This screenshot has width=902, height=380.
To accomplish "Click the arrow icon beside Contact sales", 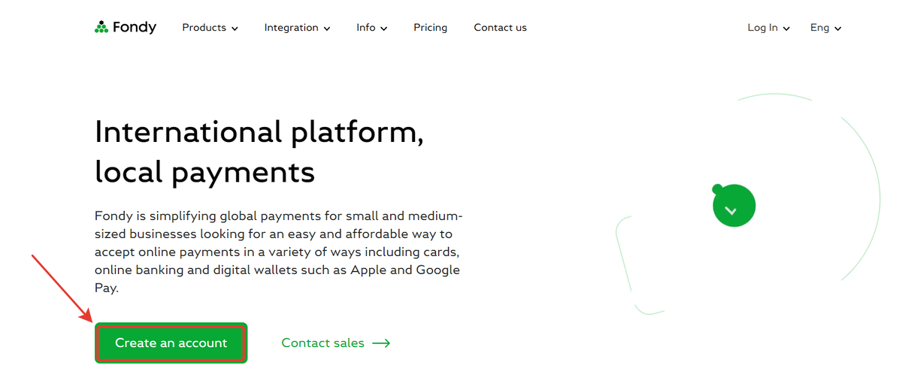I will coord(381,343).
